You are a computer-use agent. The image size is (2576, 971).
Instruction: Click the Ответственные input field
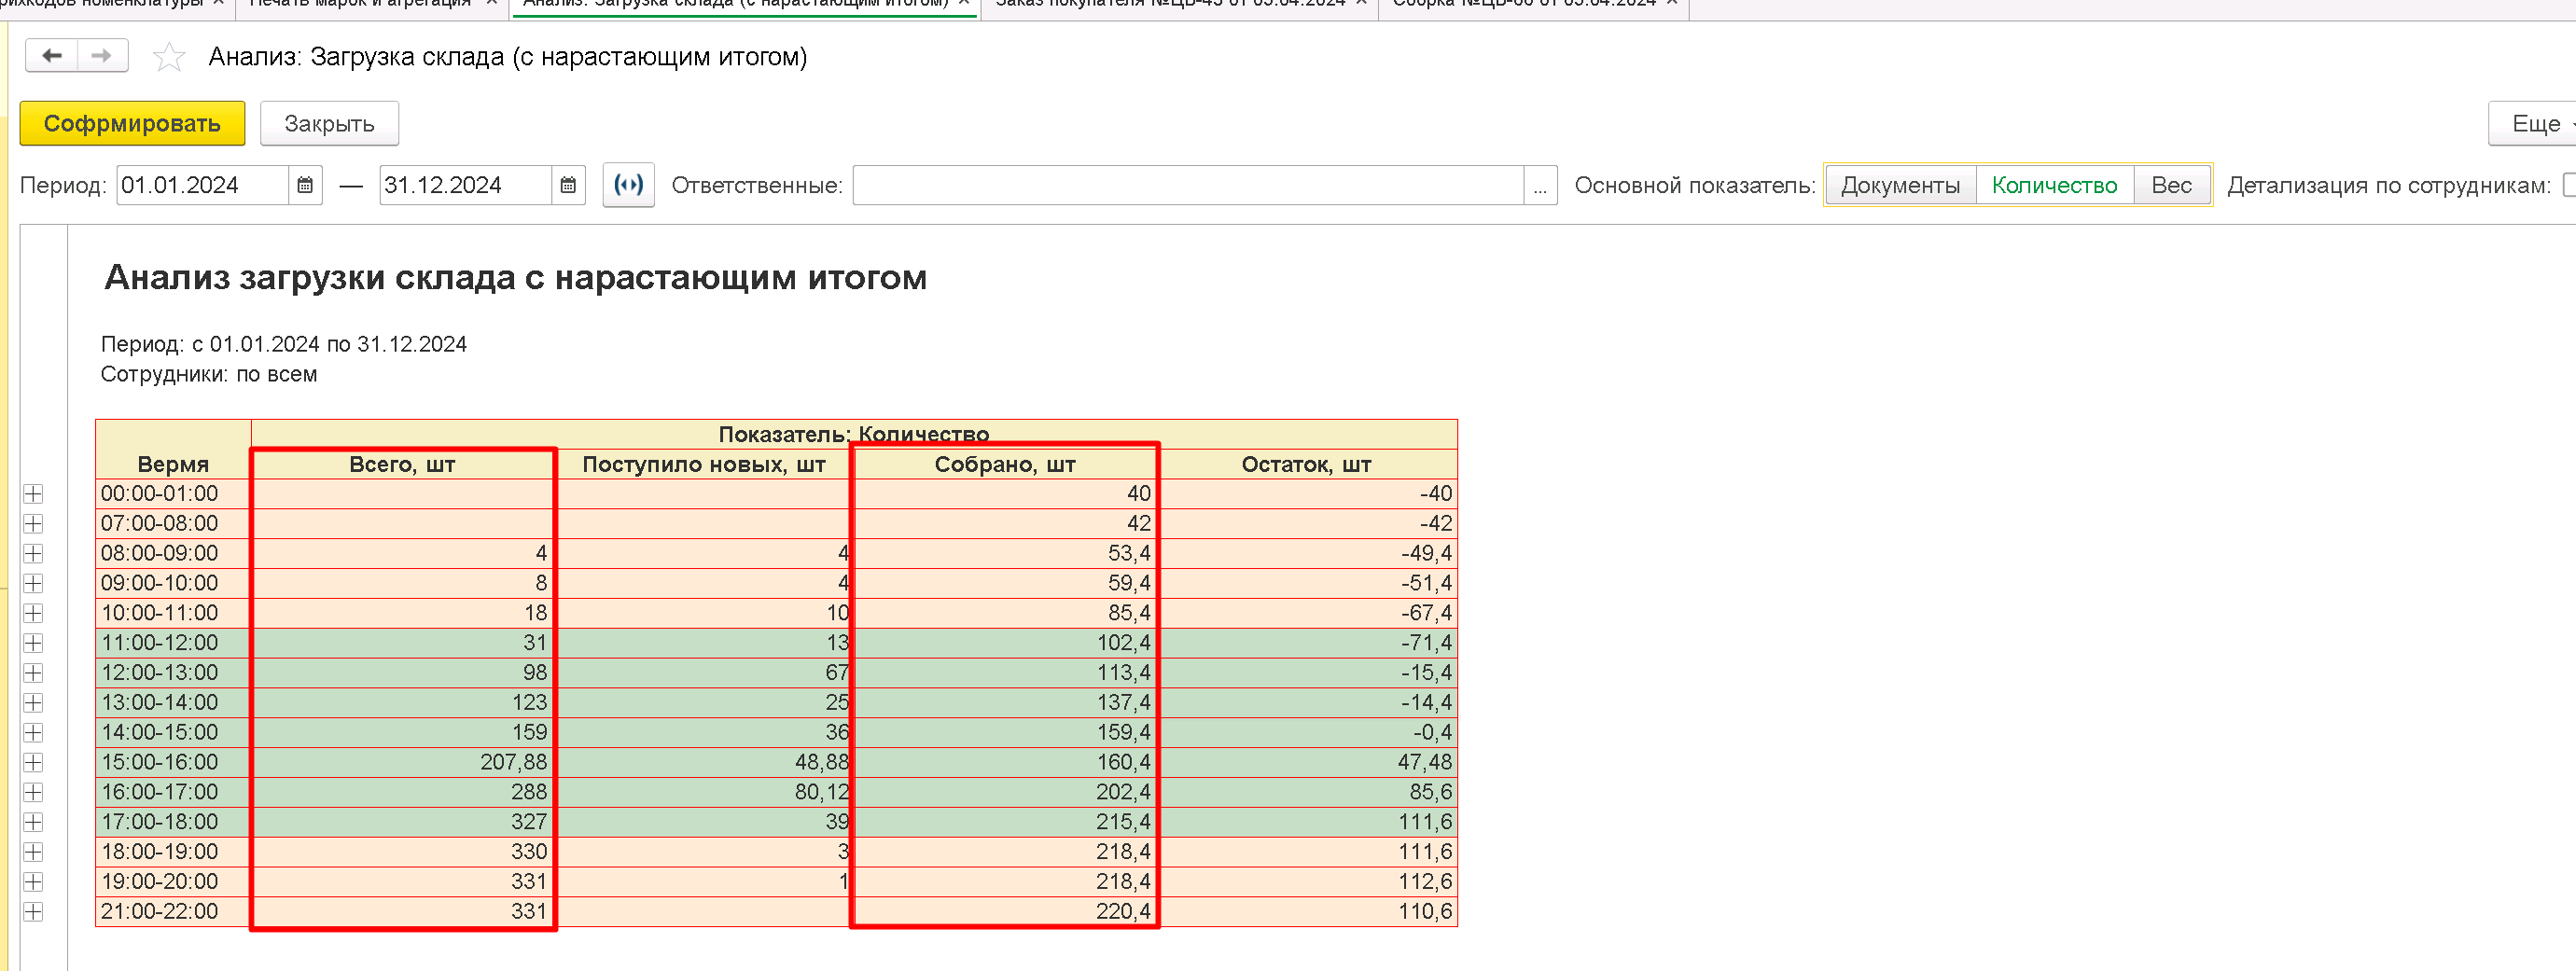click(1188, 185)
